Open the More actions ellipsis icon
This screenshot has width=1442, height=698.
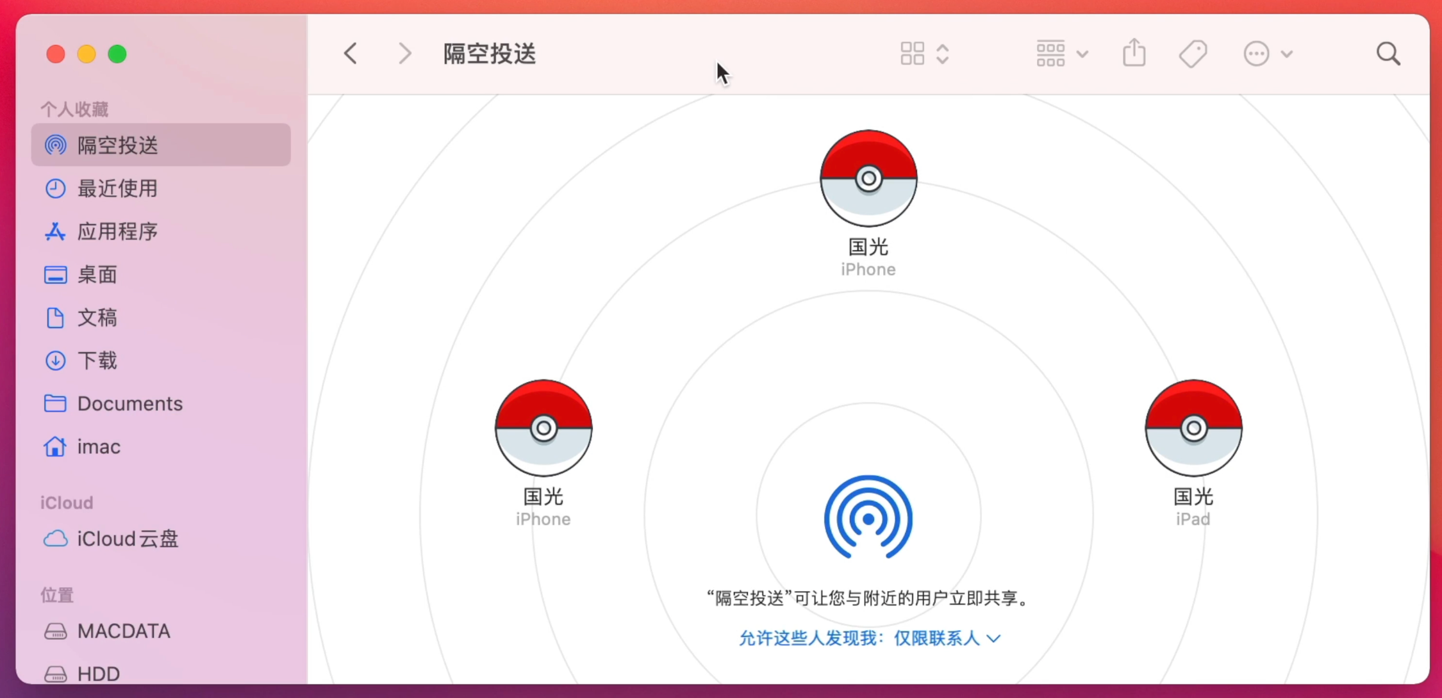pos(1256,54)
